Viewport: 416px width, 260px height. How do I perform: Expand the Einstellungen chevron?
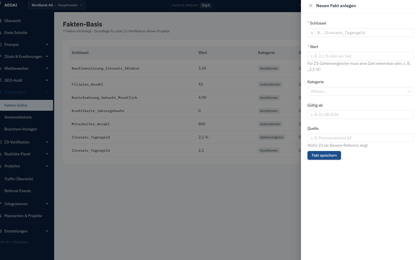[47, 231]
